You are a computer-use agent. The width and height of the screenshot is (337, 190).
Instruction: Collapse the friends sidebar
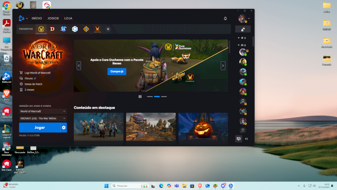[x=246, y=139]
